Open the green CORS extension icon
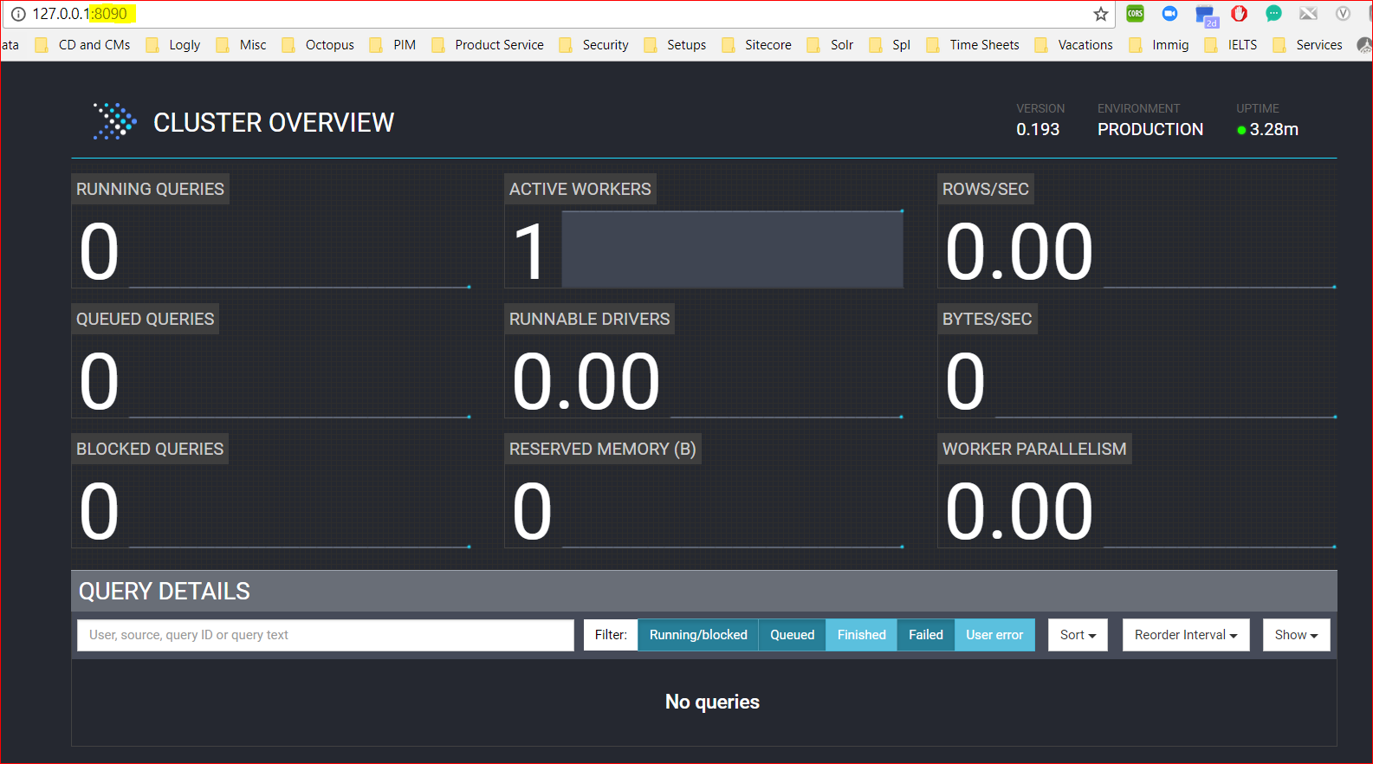This screenshot has height=764, width=1373. (1135, 14)
